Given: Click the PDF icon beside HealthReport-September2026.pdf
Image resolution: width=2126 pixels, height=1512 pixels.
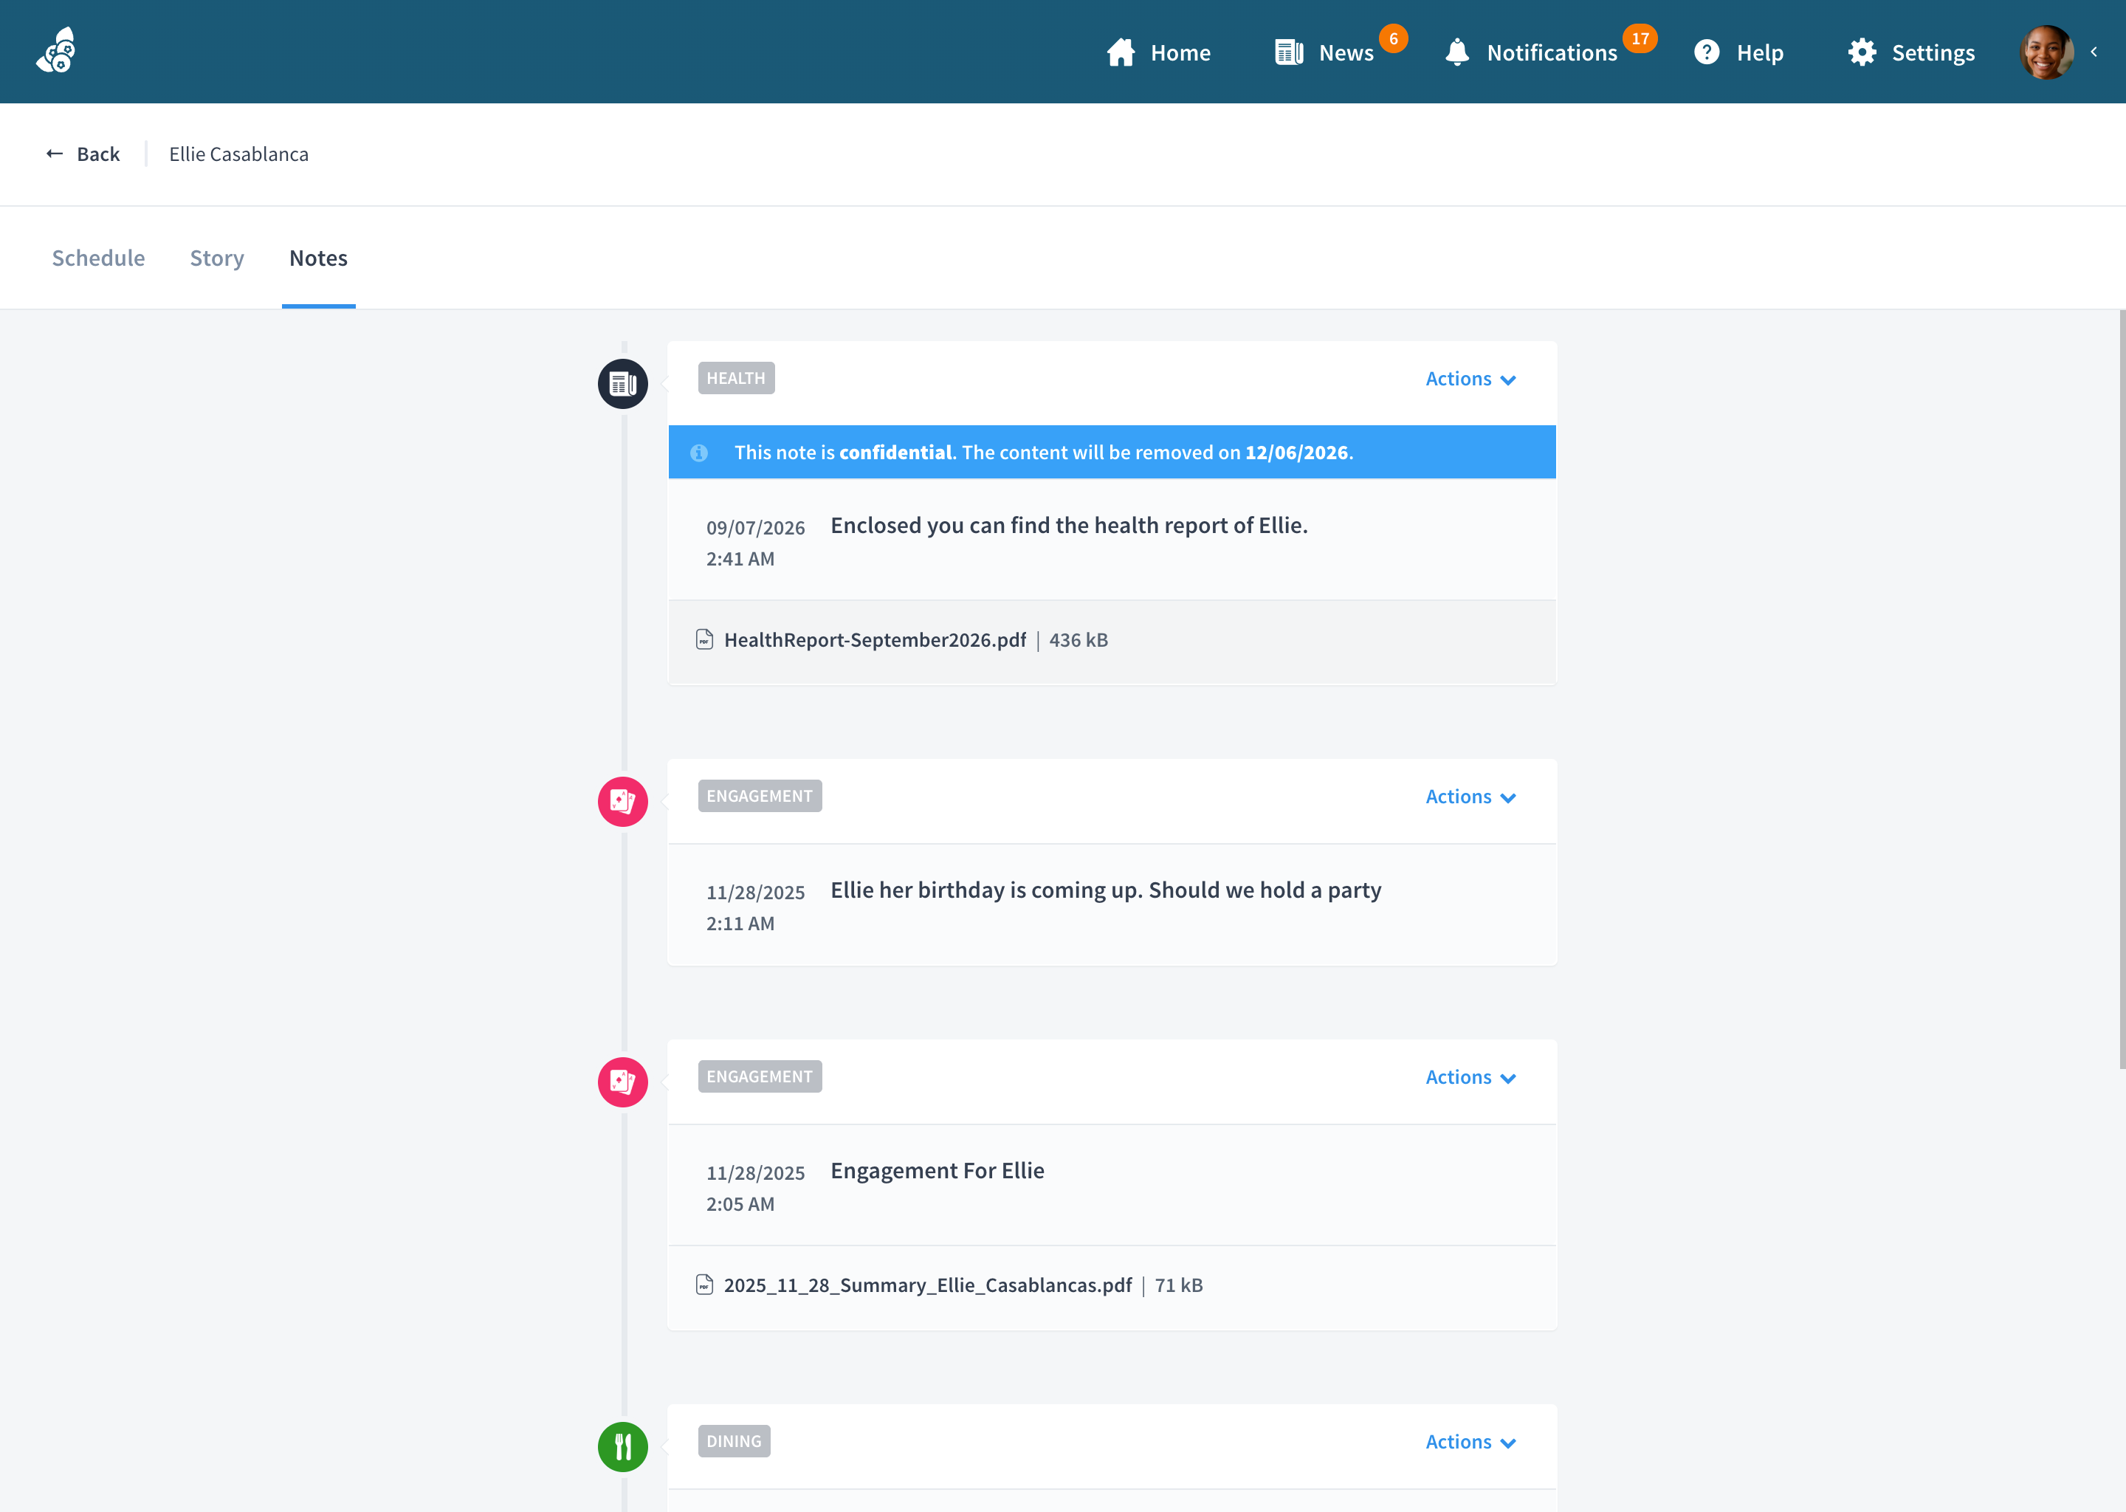Looking at the screenshot, I should (705, 639).
